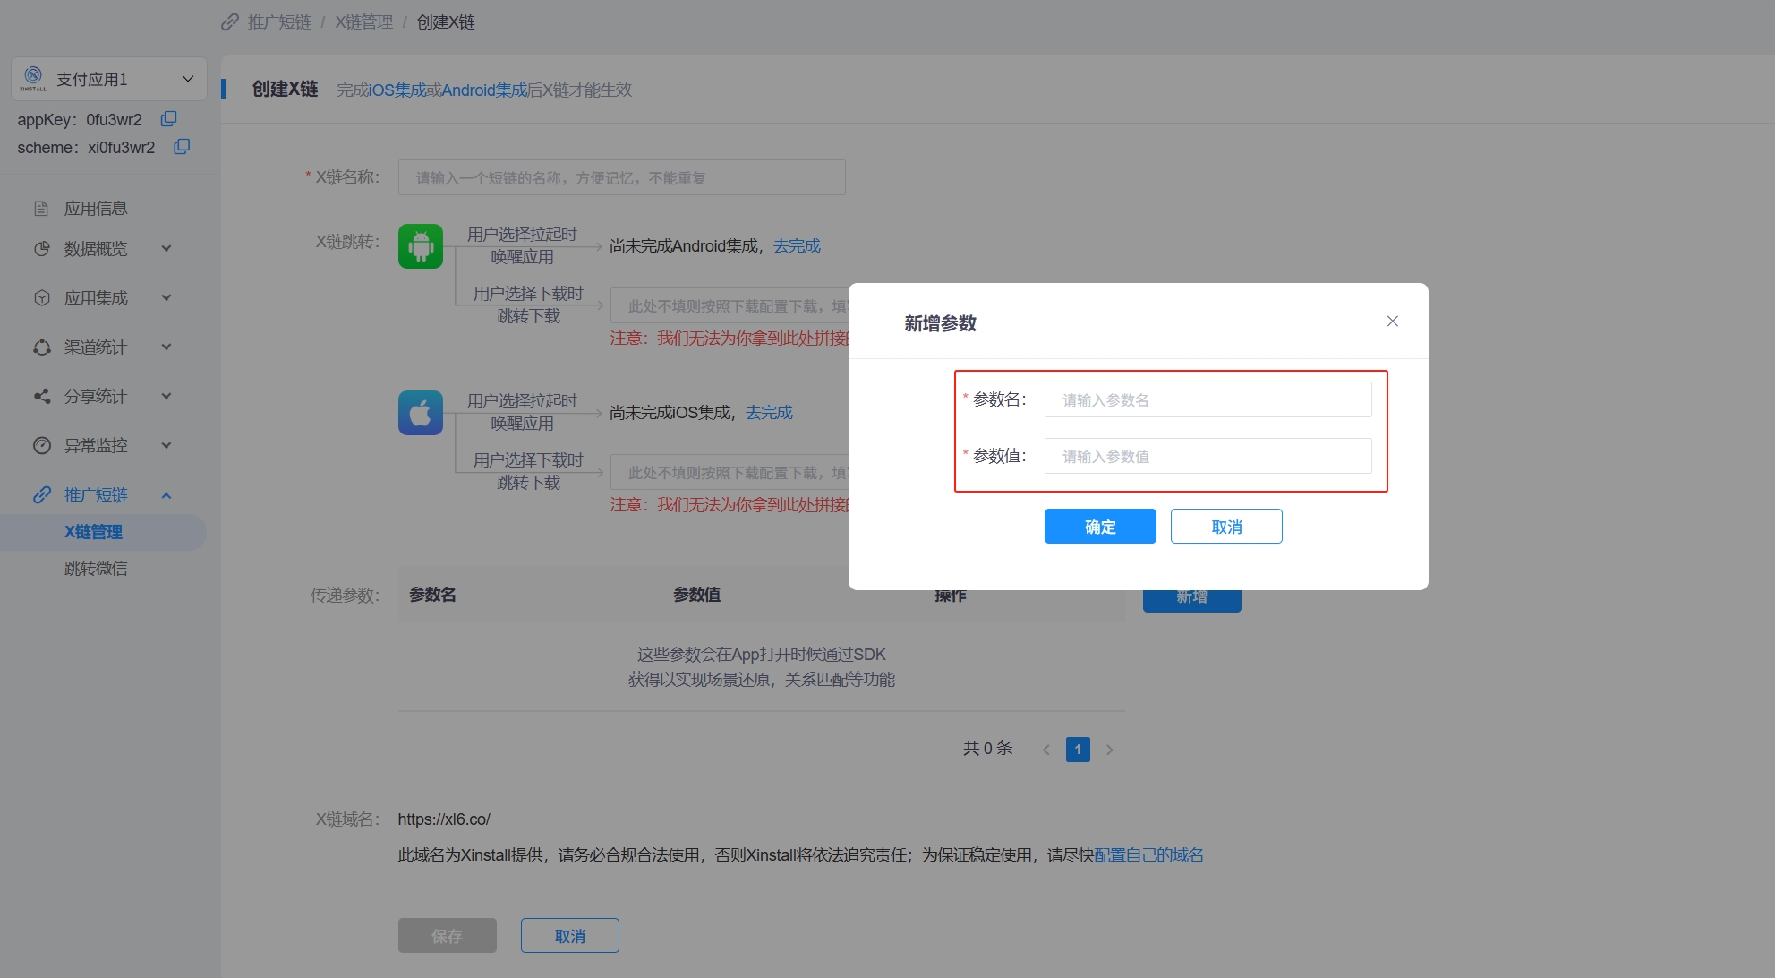The width and height of the screenshot is (1775, 978).
Task: Open the 支付应用1 app selector dropdown
Action: 109,79
